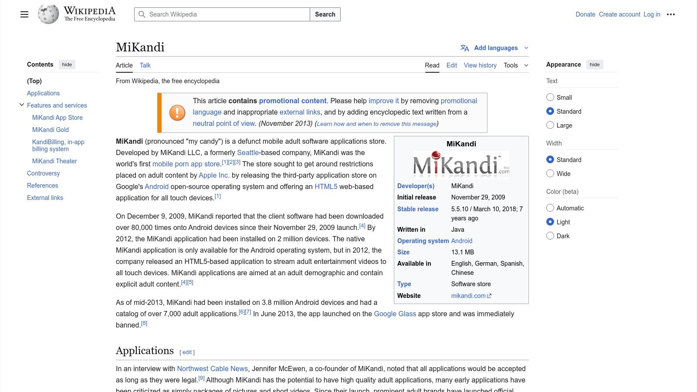Open the improve it link

[384, 101]
